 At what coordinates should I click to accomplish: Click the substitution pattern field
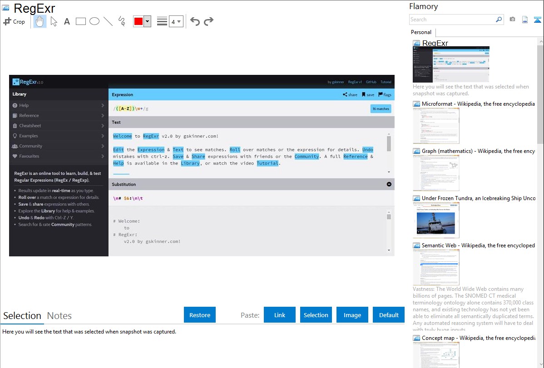[x=251, y=198]
